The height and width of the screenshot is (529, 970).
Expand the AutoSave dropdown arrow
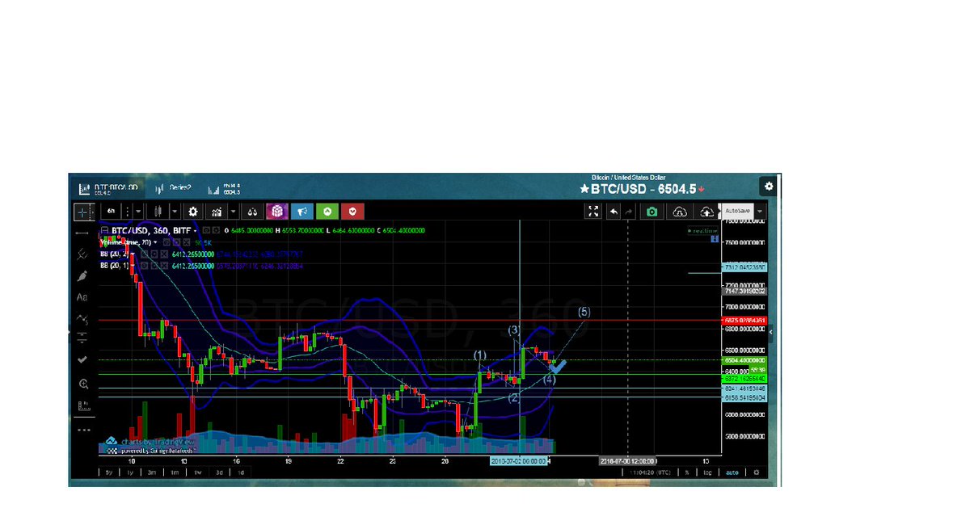759,212
